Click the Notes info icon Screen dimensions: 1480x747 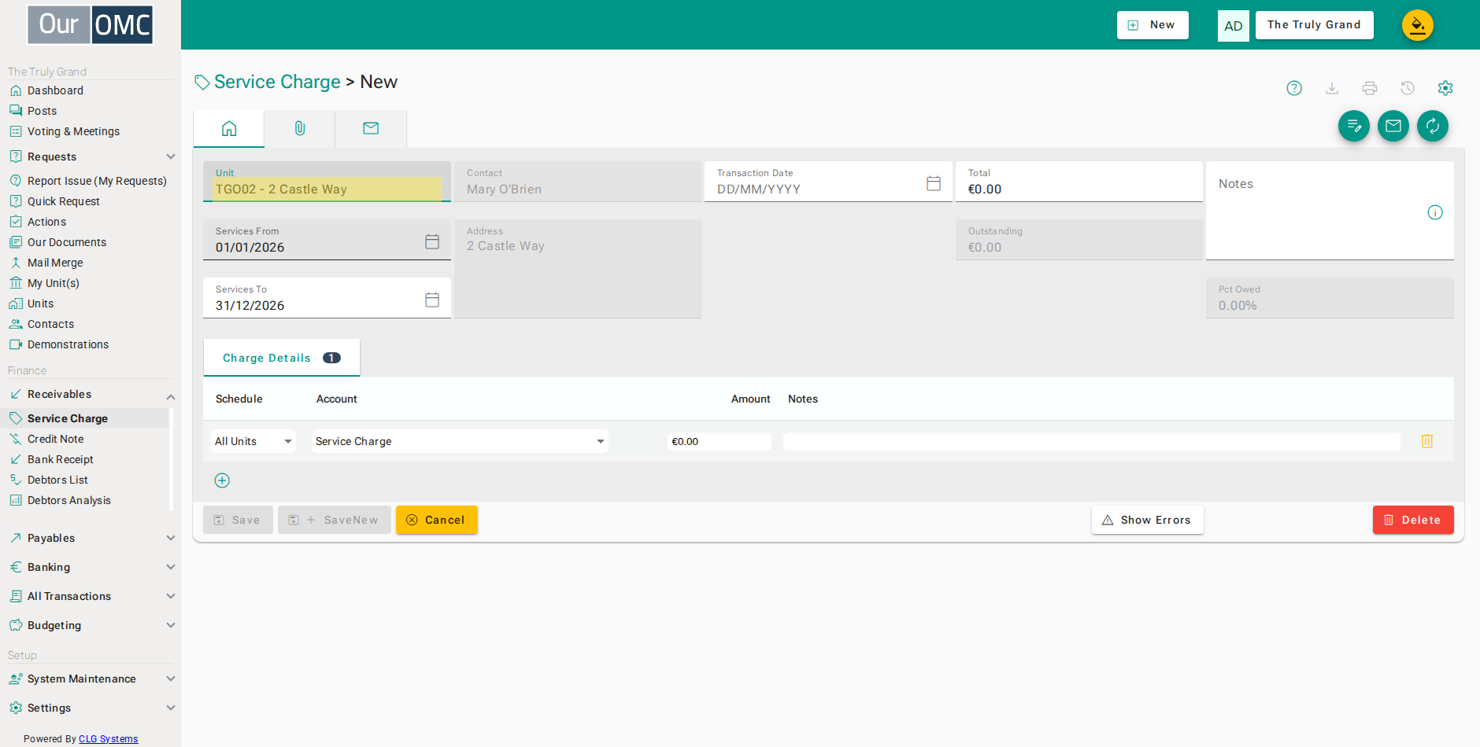[x=1435, y=212]
